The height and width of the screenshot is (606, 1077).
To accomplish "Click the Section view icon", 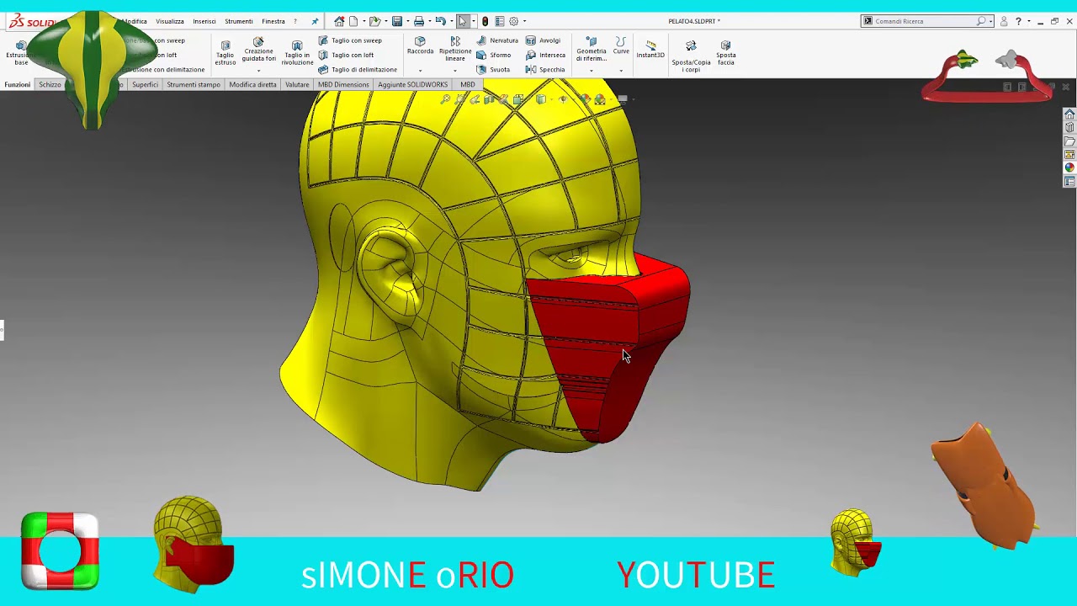I will [489, 99].
